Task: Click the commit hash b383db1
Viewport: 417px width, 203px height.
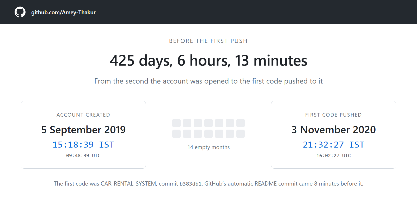Action: pyautogui.click(x=191, y=184)
